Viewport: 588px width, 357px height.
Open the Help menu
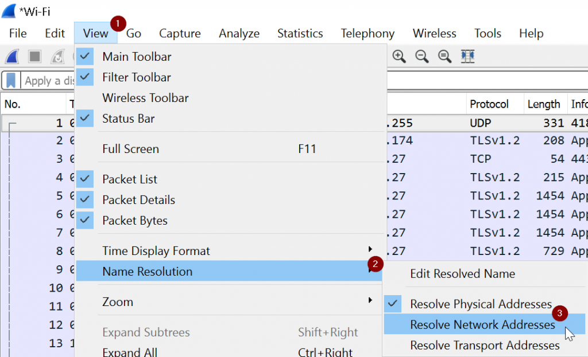coord(531,33)
